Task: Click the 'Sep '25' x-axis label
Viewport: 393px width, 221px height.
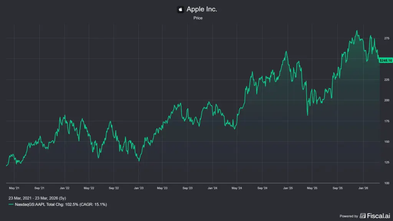Action: pyautogui.click(x=337, y=188)
